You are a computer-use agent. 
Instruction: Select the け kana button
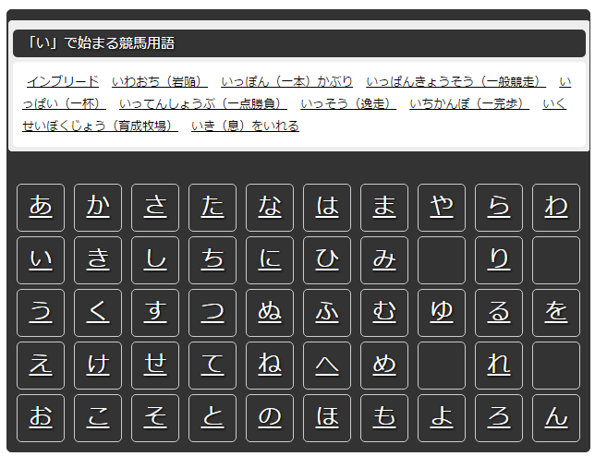(x=98, y=366)
